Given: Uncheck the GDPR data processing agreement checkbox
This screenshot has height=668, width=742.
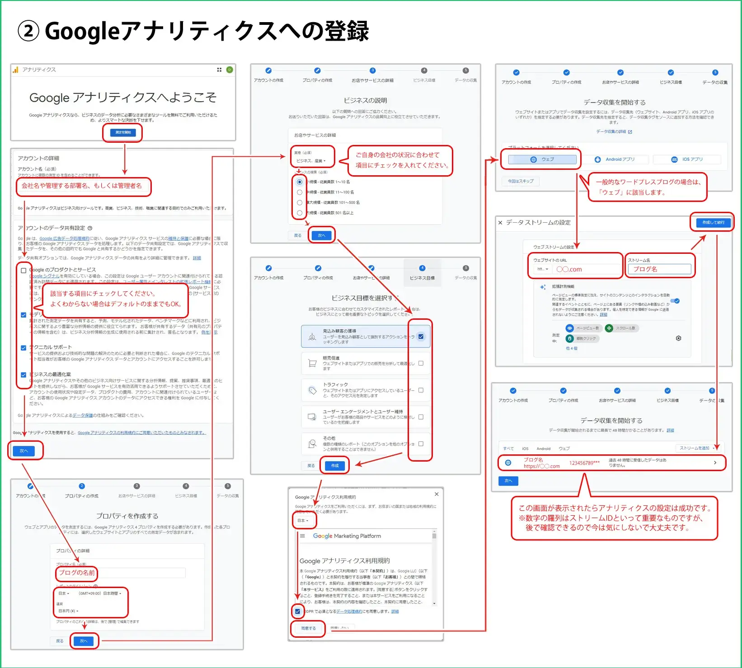Looking at the screenshot, I should pos(297,611).
